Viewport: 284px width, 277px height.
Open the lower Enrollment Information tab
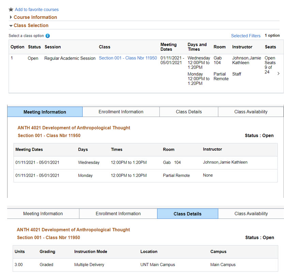118,214
